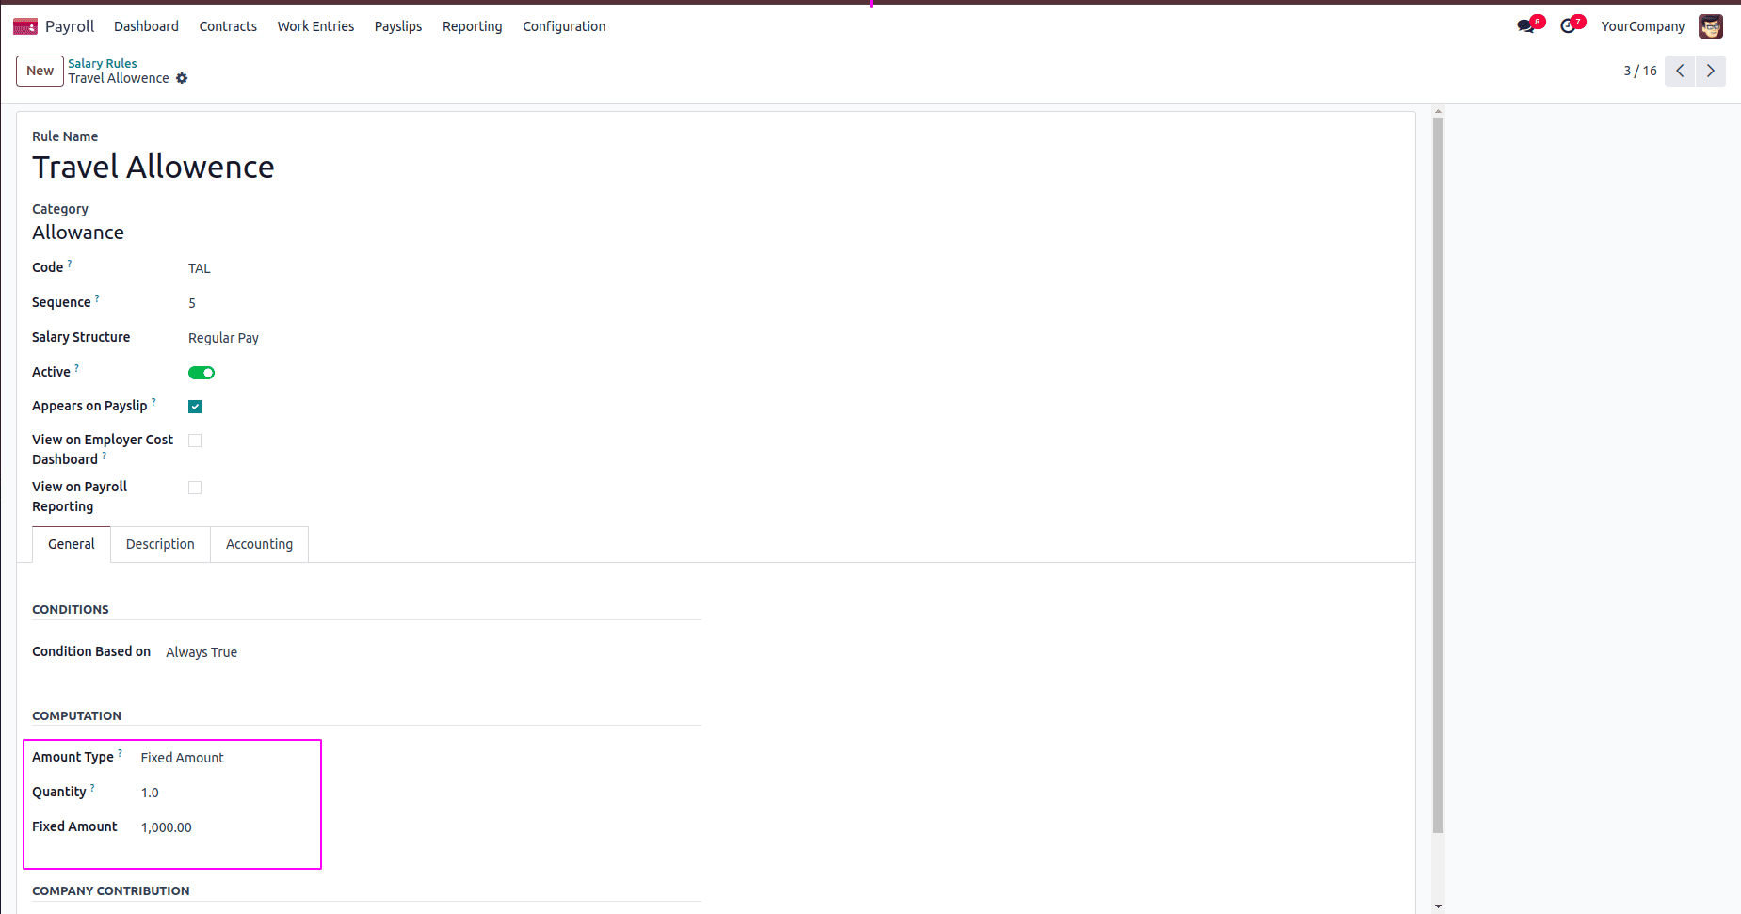Image resolution: width=1741 pixels, height=914 pixels.
Task: Click the COMPANY CONTRIBUTION heading
Action: pyautogui.click(x=111, y=890)
